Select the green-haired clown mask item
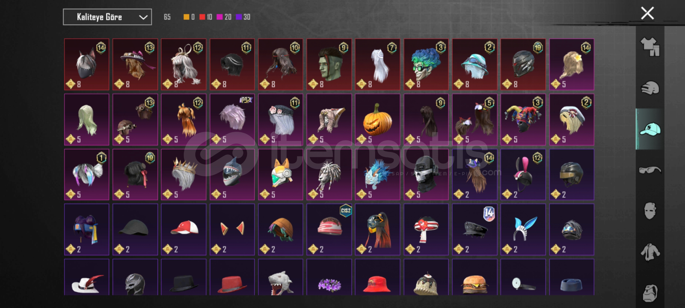Viewport: 685px width, 308px height. 426,64
